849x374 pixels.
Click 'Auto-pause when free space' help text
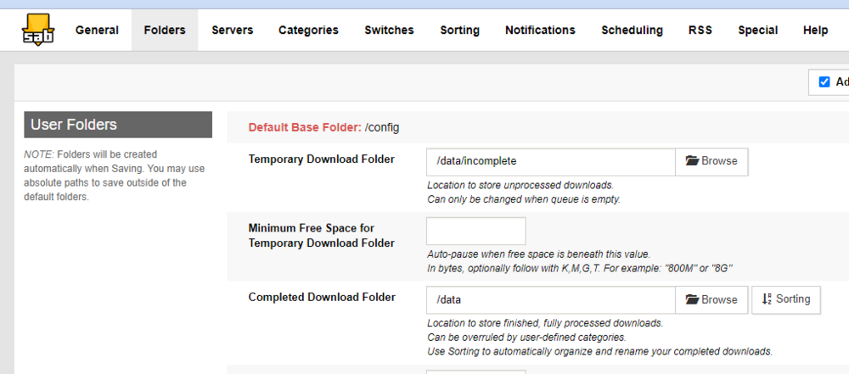point(539,254)
